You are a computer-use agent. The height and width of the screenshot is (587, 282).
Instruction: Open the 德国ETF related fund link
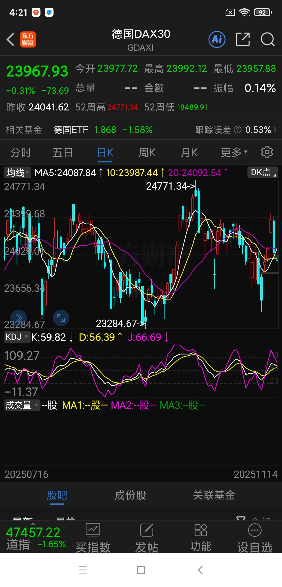(71, 130)
